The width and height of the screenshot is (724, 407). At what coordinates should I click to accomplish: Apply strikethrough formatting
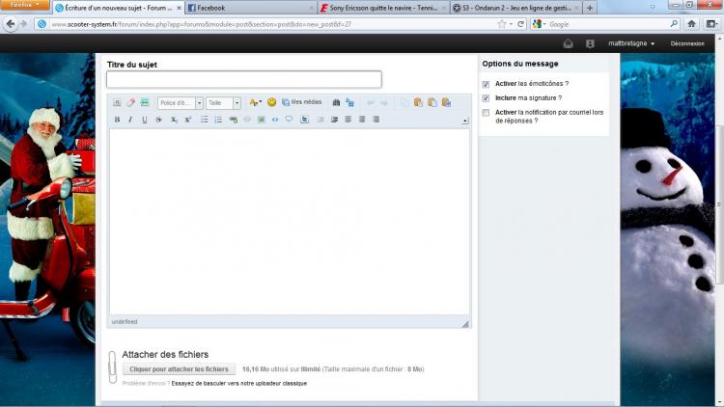click(x=158, y=120)
